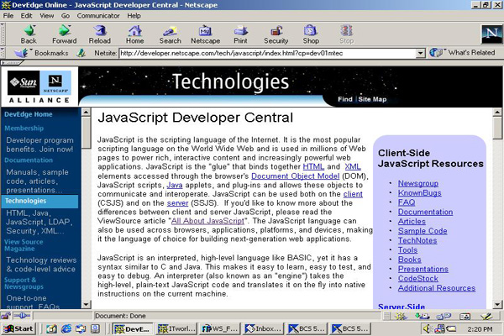Switch to ITworl... taskbar window
504x336 pixels.
coord(176,328)
